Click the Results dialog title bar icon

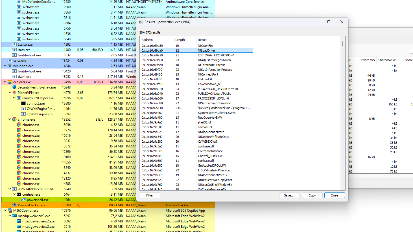[x=141, y=22]
